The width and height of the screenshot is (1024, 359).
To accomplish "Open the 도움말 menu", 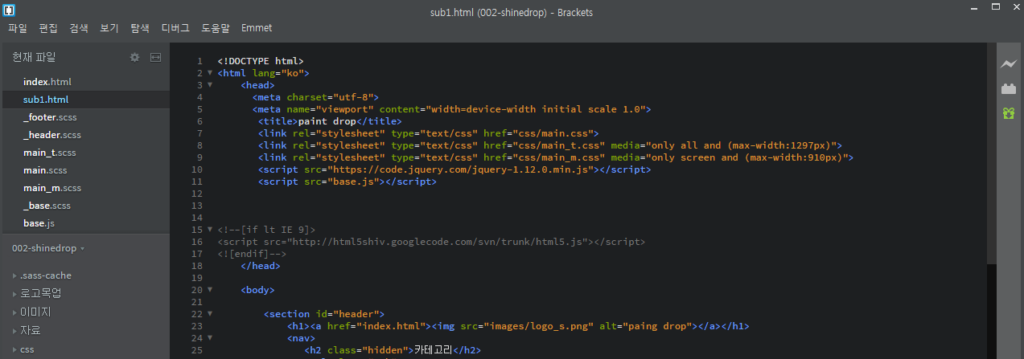I will [216, 28].
